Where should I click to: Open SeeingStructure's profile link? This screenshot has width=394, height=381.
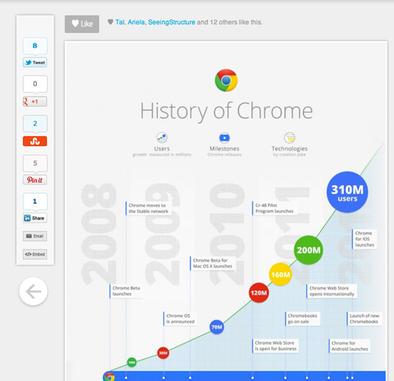coord(172,22)
